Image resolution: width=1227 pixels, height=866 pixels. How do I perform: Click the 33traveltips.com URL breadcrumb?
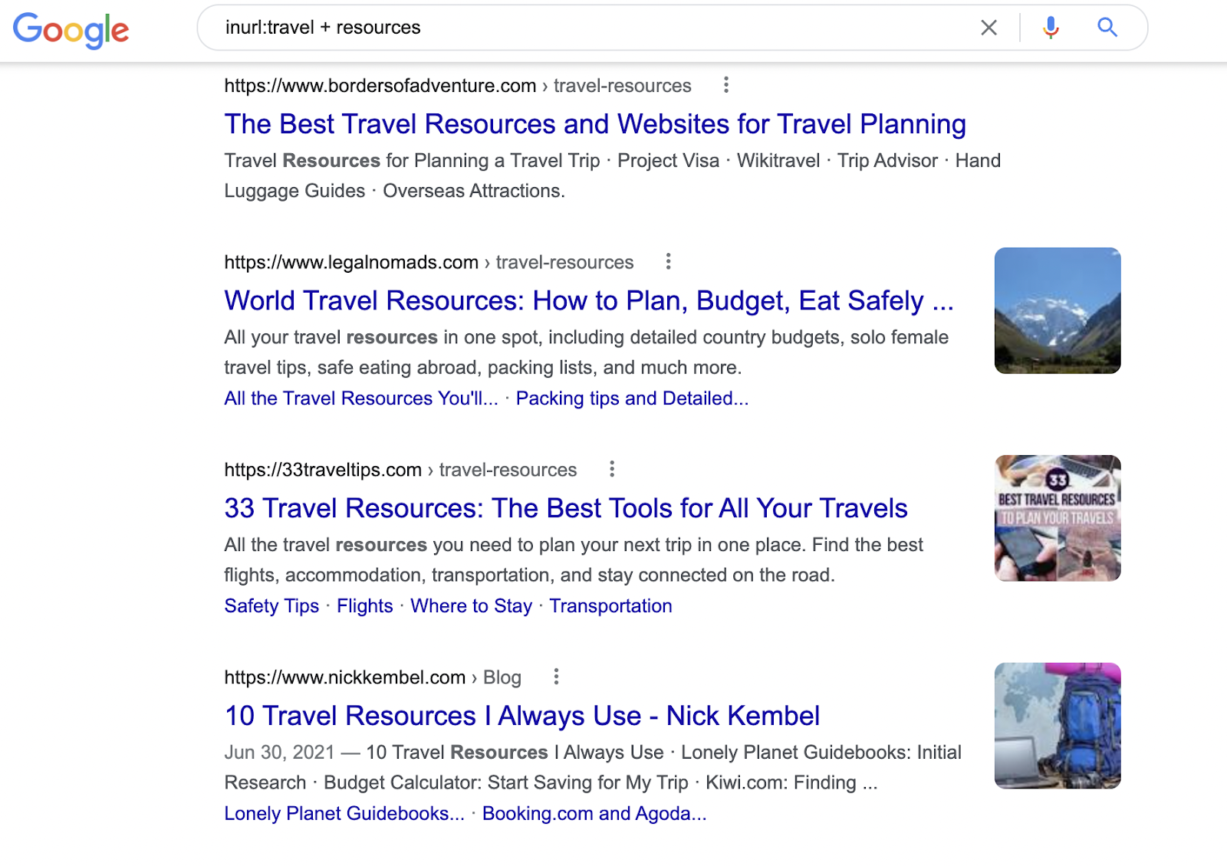(x=400, y=470)
